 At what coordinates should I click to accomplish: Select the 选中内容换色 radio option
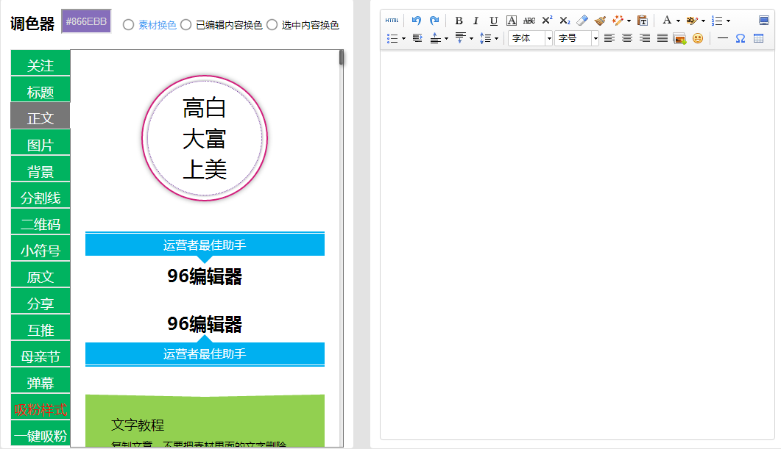click(x=272, y=25)
